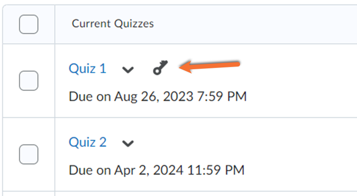Tick the checkbox for Quiz 2
Viewport: 357px width, 196px height.
[29, 154]
